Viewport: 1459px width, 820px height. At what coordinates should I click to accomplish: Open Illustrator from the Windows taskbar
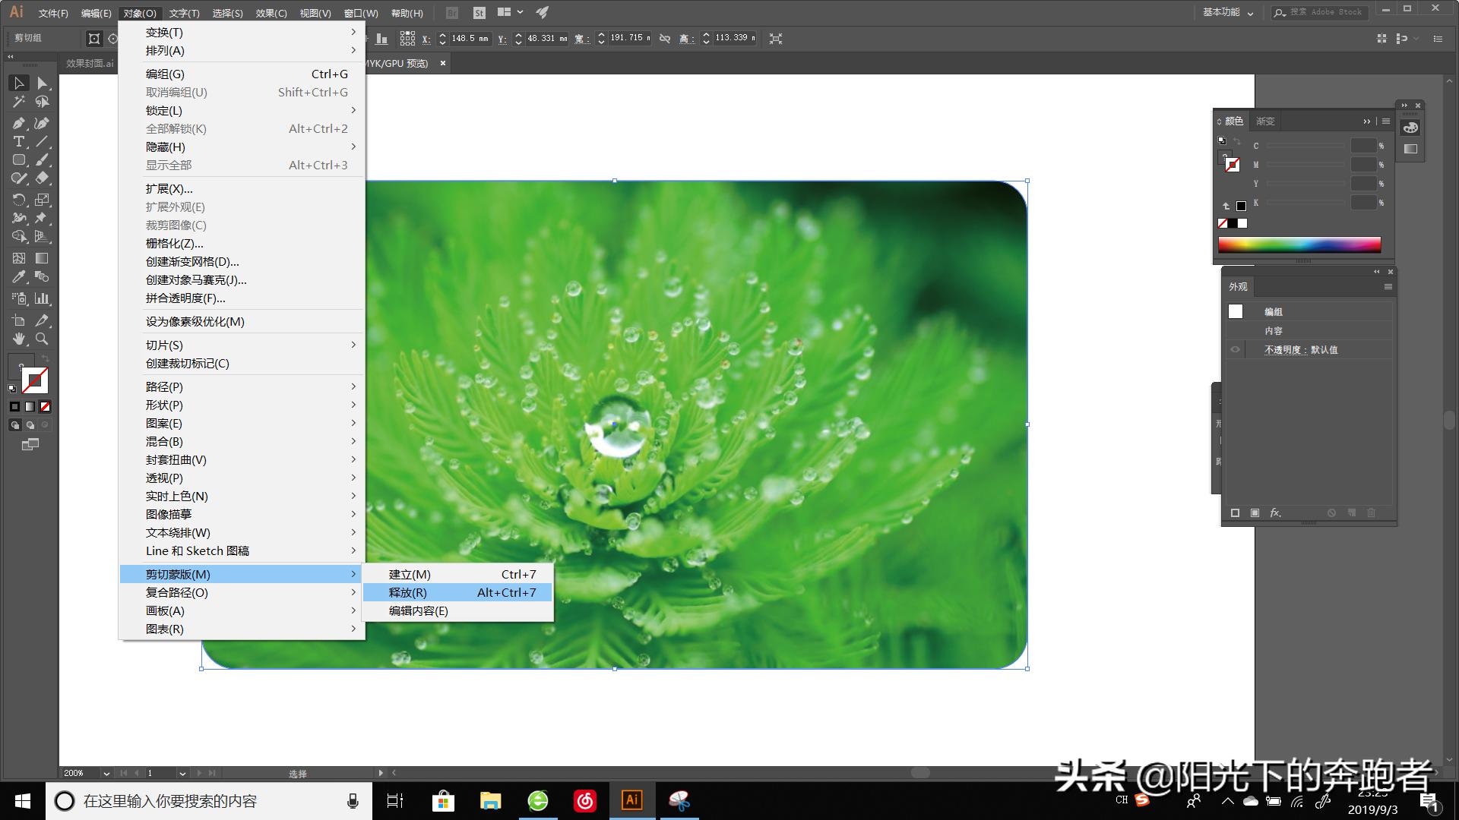point(633,800)
